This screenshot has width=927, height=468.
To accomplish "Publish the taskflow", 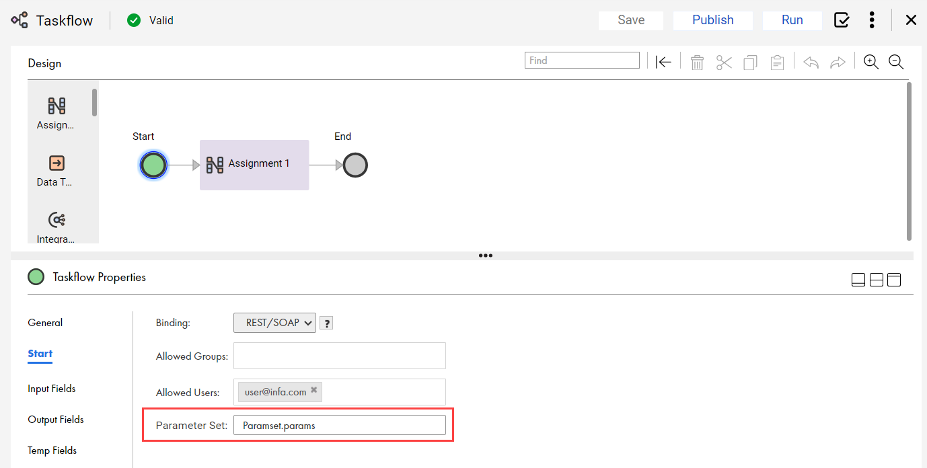I will coord(712,20).
